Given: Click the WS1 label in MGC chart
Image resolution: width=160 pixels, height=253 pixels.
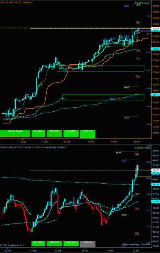Looking at the screenshot, I should click(126, 118).
